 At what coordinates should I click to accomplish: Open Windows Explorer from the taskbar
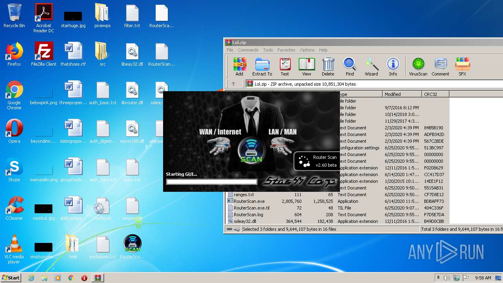click(x=44, y=278)
